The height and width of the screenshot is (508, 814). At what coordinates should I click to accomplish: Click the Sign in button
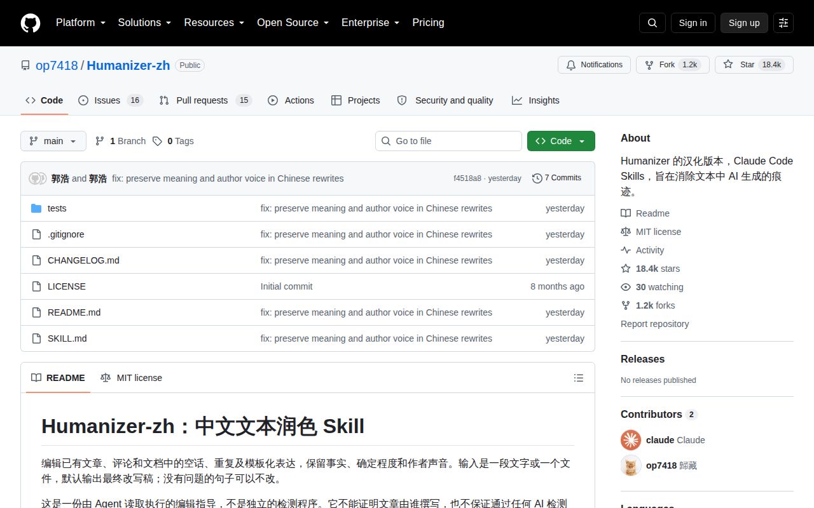(x=693, y=23)
